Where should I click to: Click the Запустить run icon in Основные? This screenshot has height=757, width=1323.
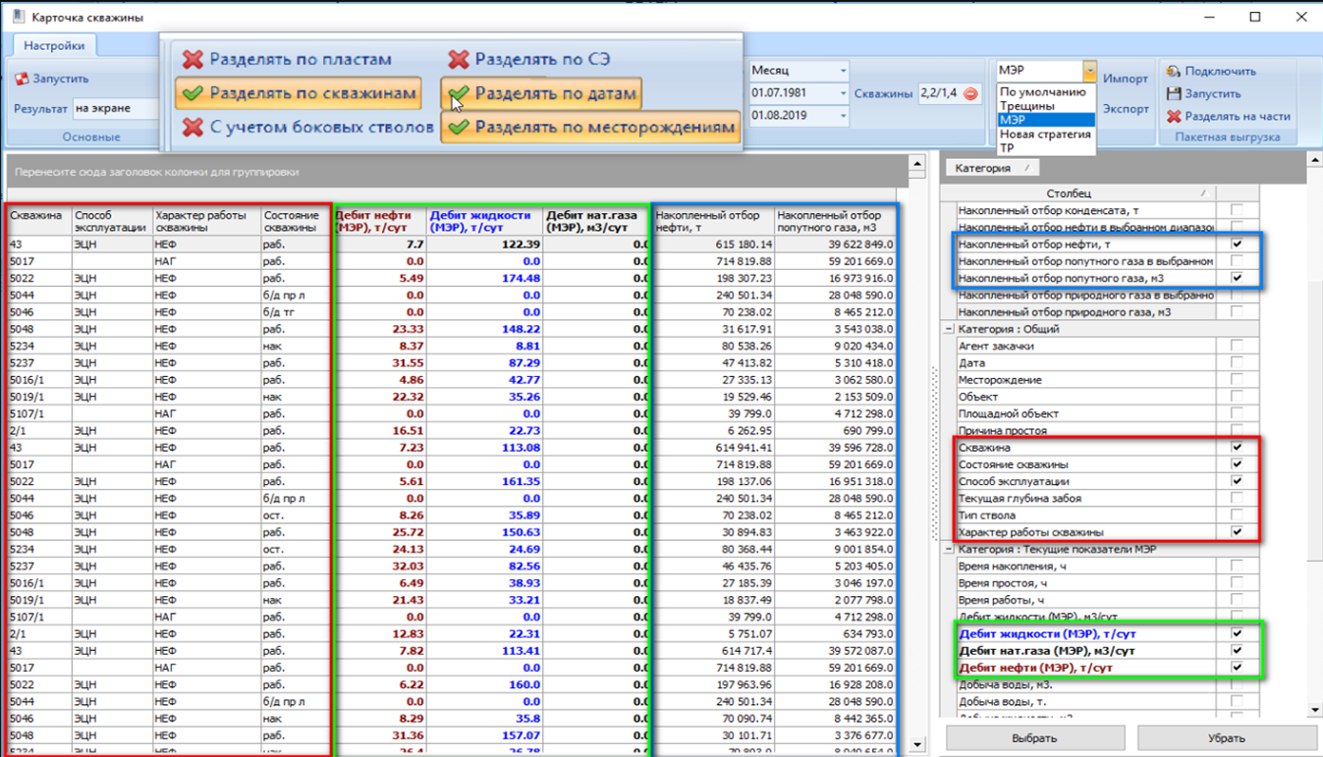coord(22,79)
